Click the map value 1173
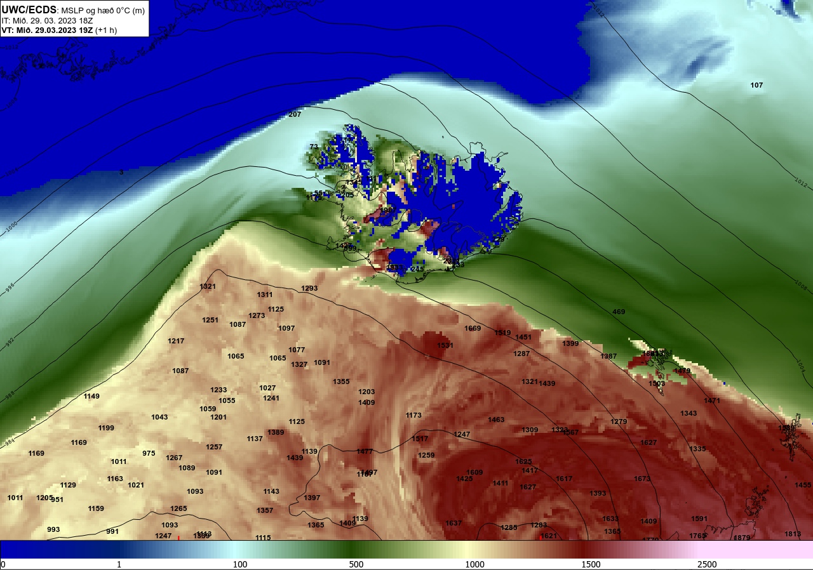Image resolution: width=813 pixels, height=570 pixels. (413, 415)
